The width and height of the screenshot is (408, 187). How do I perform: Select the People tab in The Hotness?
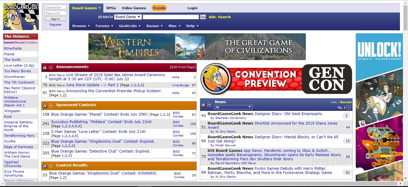[x=19, y=43]
